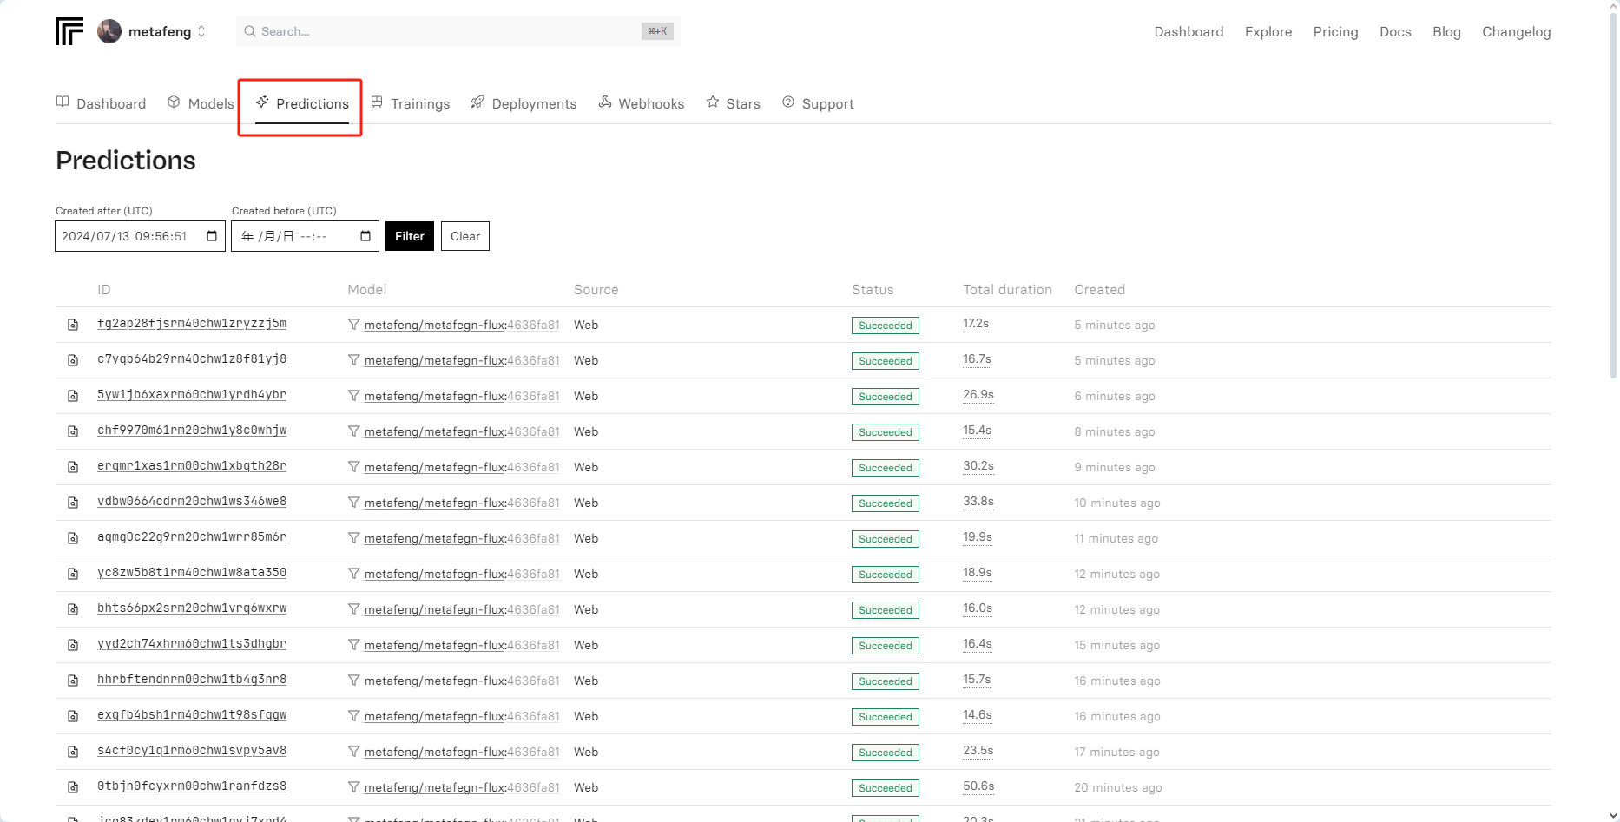Click model filter icon in 17.2s row

point(353,325)
